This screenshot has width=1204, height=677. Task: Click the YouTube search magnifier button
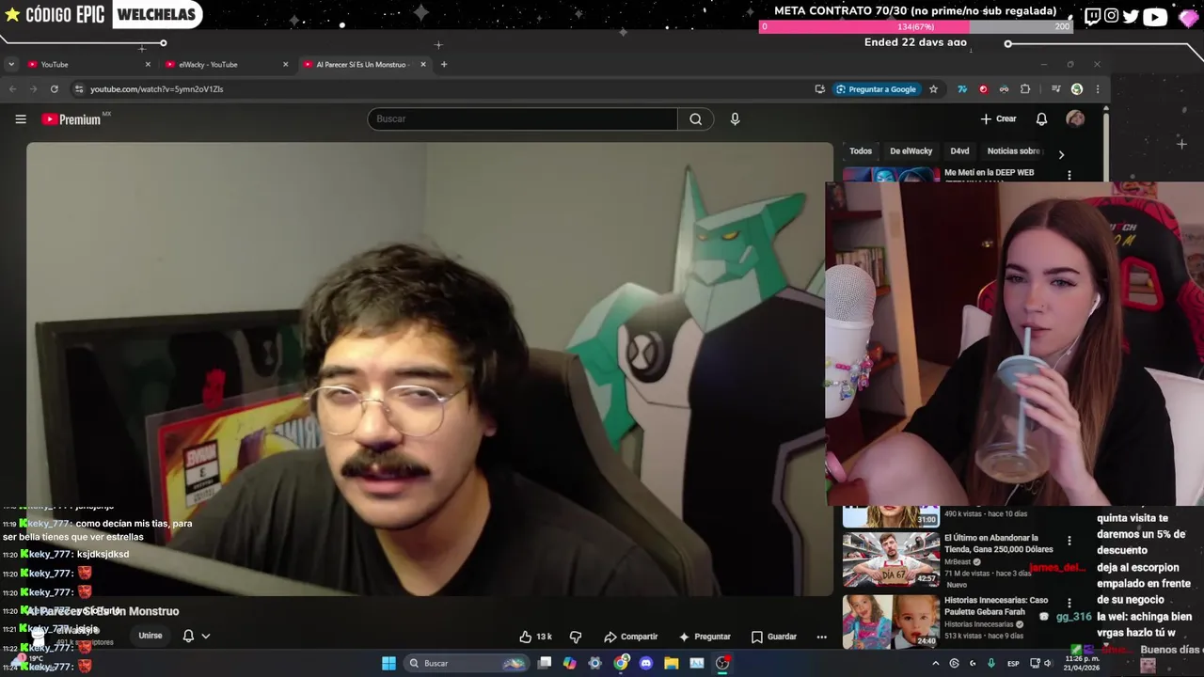pos(696,119)
